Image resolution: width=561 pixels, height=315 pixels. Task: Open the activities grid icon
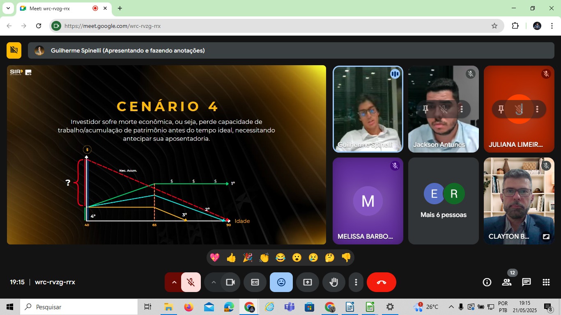(x=546, y=282)
